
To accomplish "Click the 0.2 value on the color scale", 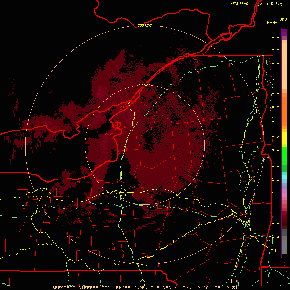I will pyautogui.click(x=275, y=208).
